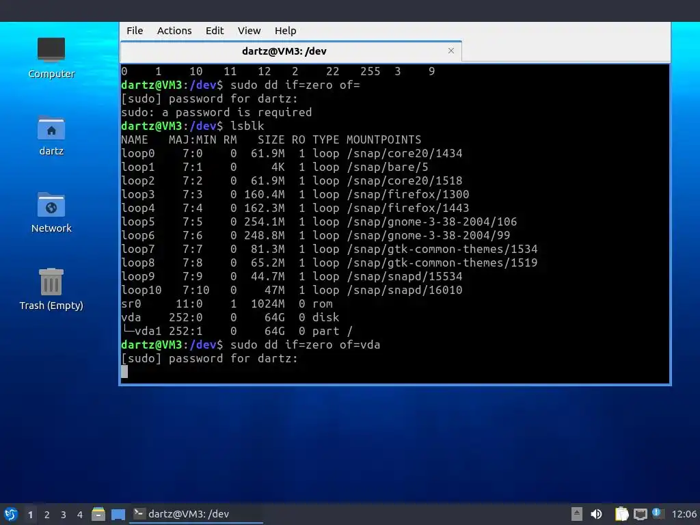
Task: Click '/snap/snapd/16010' text
Action: (405, 290)
